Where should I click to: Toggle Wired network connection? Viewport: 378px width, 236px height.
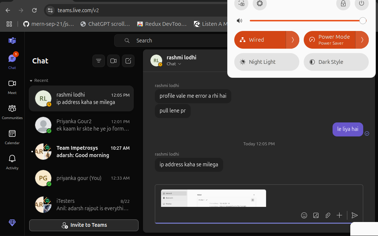(260, 40)
